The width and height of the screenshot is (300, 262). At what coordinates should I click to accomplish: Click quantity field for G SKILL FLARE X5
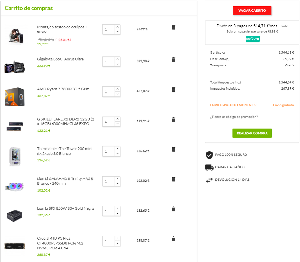click(x=109, y=122)
